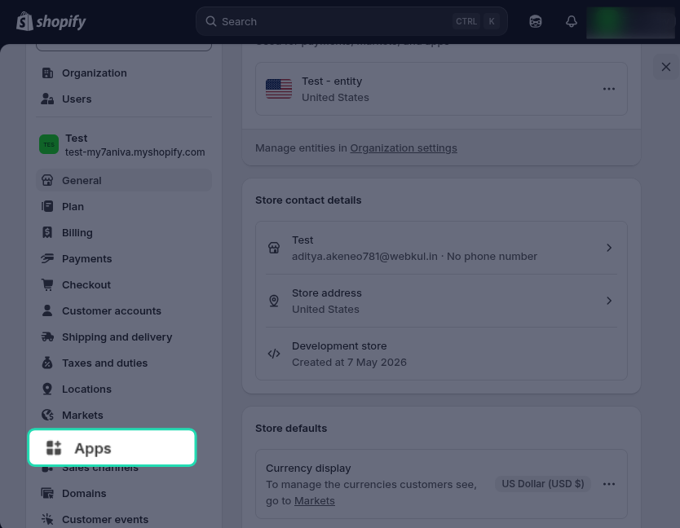The width and height of the screenshot is (680, 528).
Task: Expand the Store address chevron
Action: coord(608,301)
